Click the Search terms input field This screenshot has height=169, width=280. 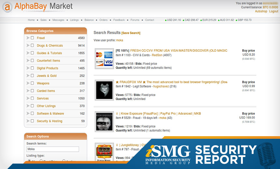pyautogui.click(x=53, y=149)
